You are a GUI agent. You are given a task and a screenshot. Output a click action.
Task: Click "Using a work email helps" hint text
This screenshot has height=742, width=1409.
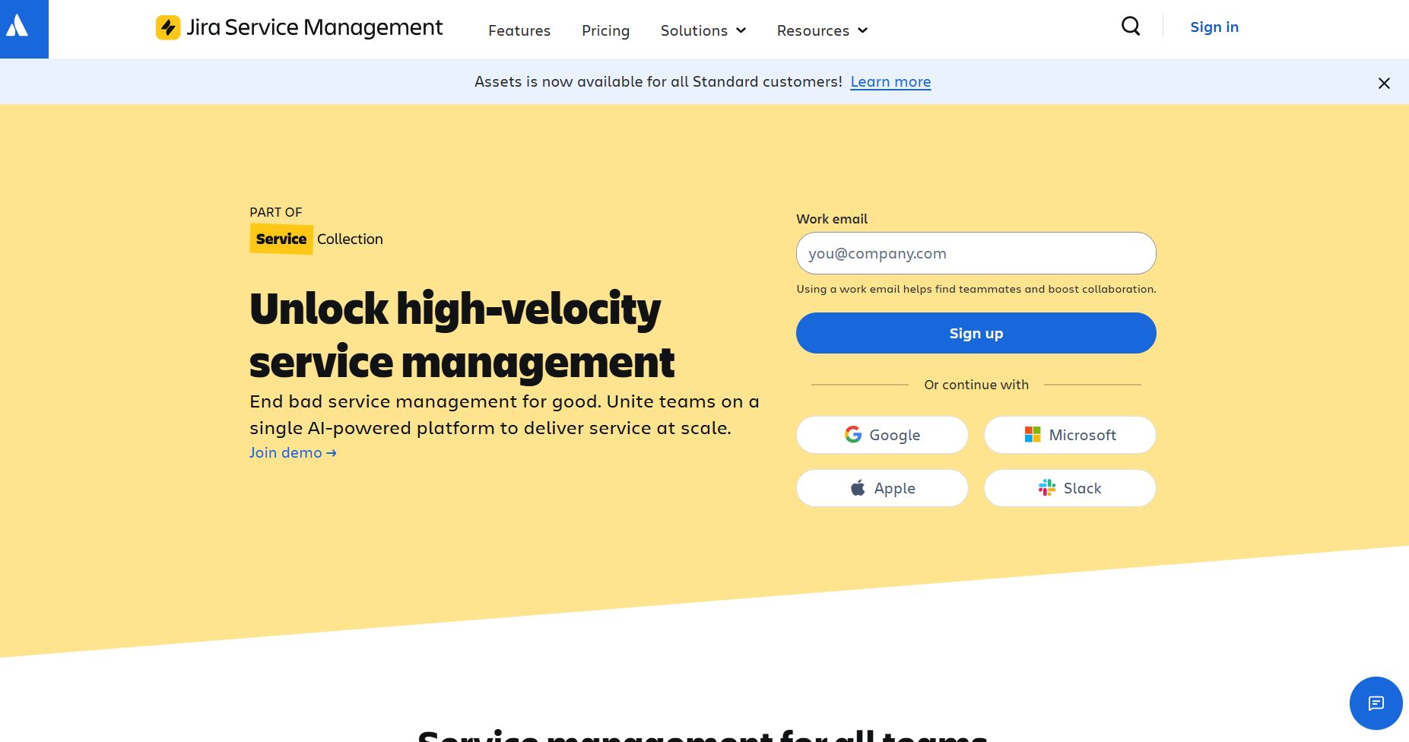[976, 289]
